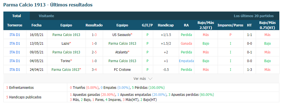The height and width of the screenshot is (104, 283).
Task: Click the Handicap column header
Action: point(166,25)
